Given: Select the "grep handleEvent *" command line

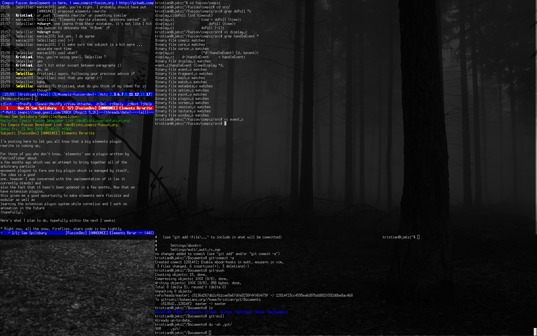Looking at the screenshot, I should 207,36.
